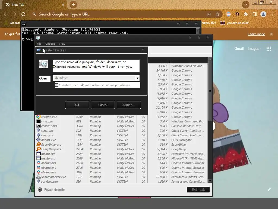Toggle Chrome side panel icon

[255, 14]
